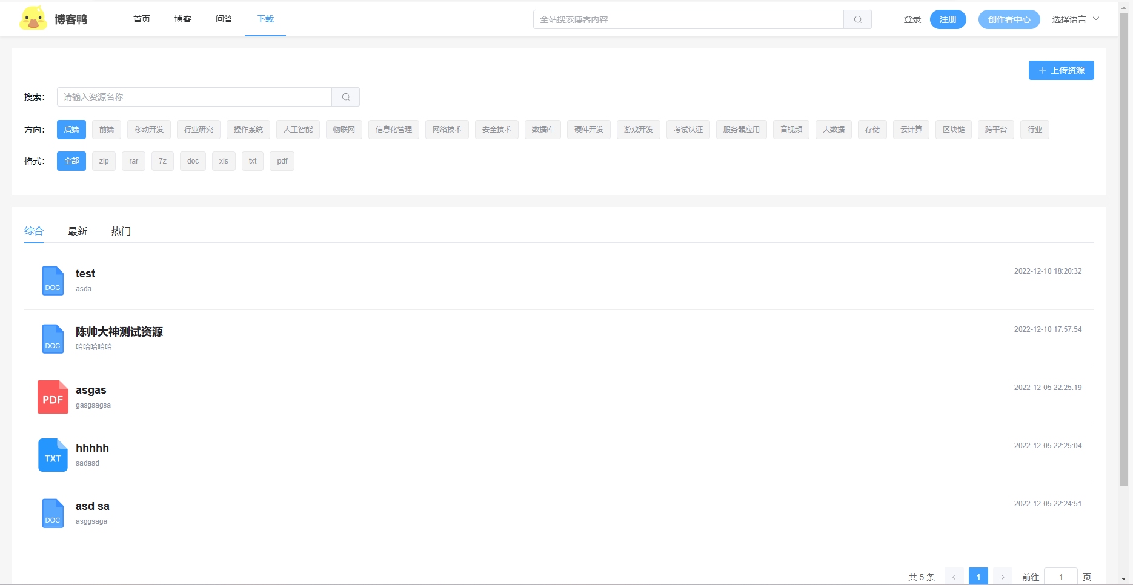Switch to the 综合 tab
Screen dimensions: 1133x585
click(34, 231)
